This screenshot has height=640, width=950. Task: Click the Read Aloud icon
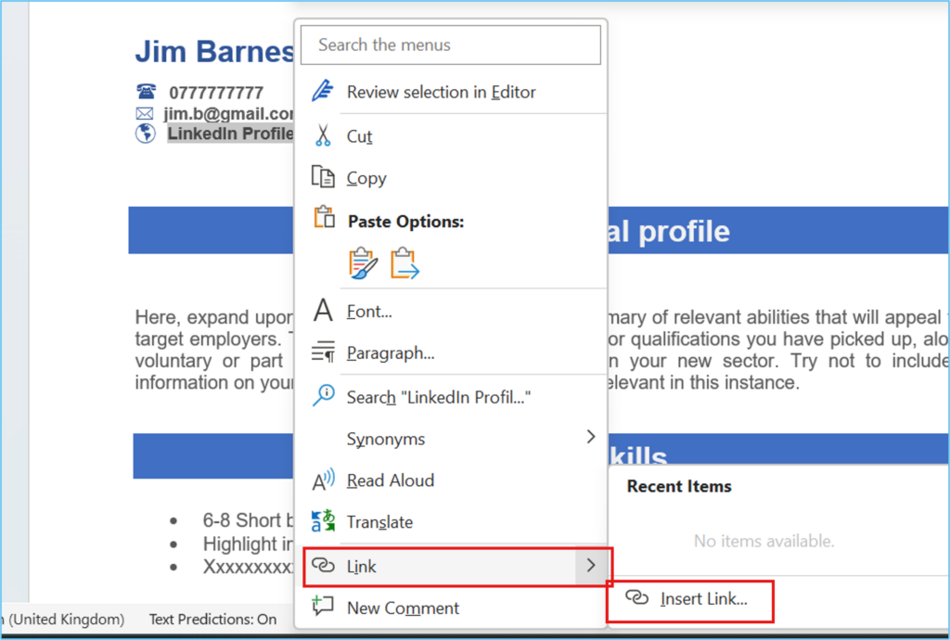click(325, 480)
